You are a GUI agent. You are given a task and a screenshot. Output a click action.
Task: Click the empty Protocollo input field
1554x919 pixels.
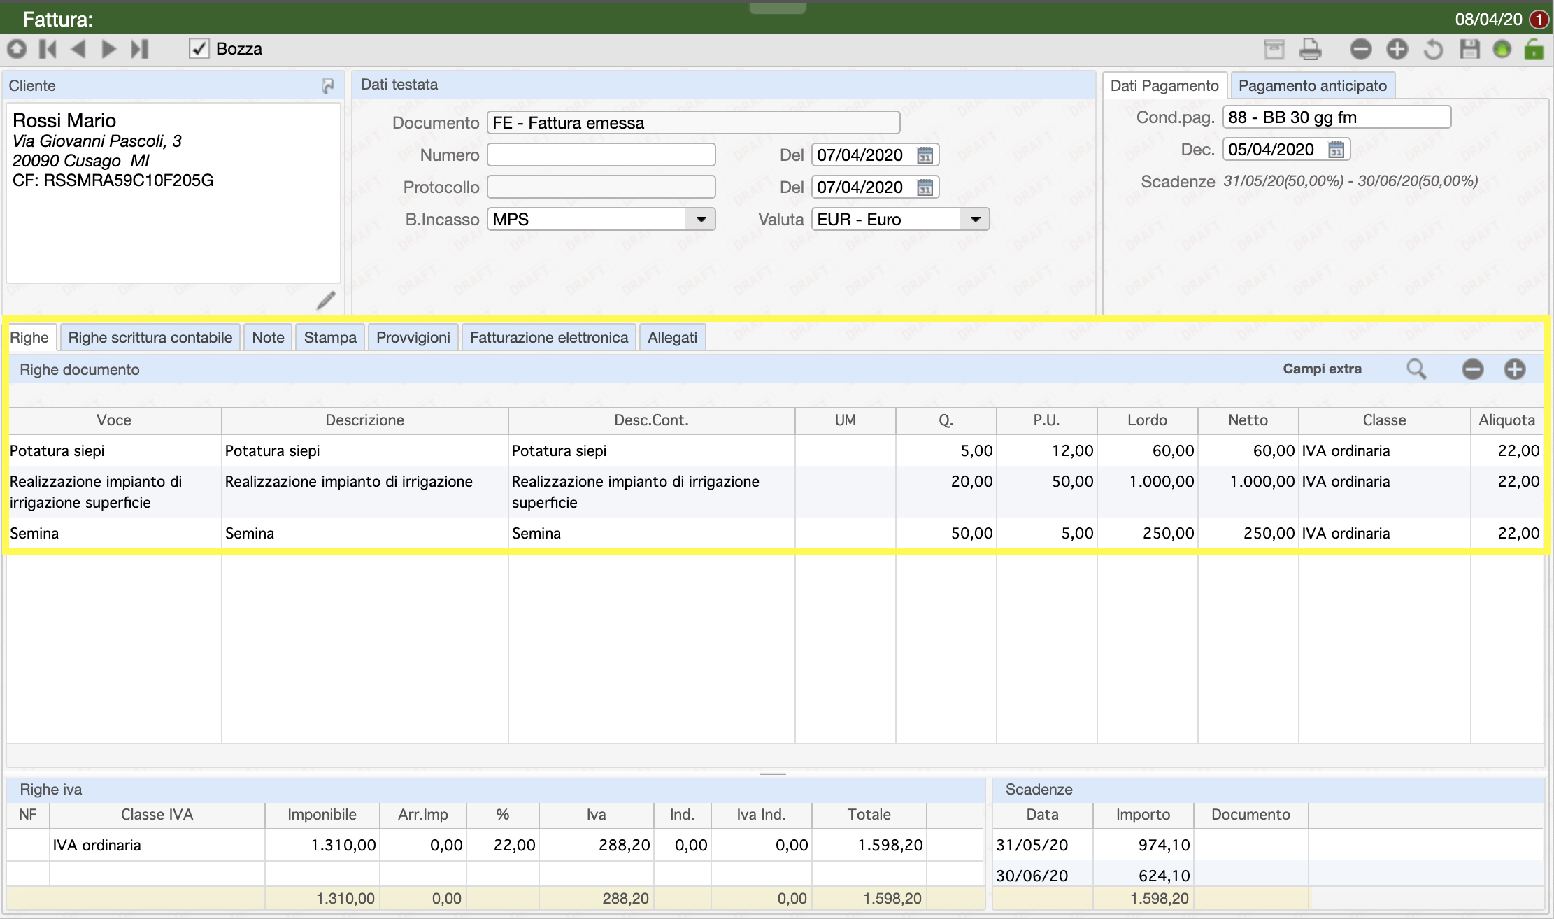pyautogui.click(x=601, y=187)
